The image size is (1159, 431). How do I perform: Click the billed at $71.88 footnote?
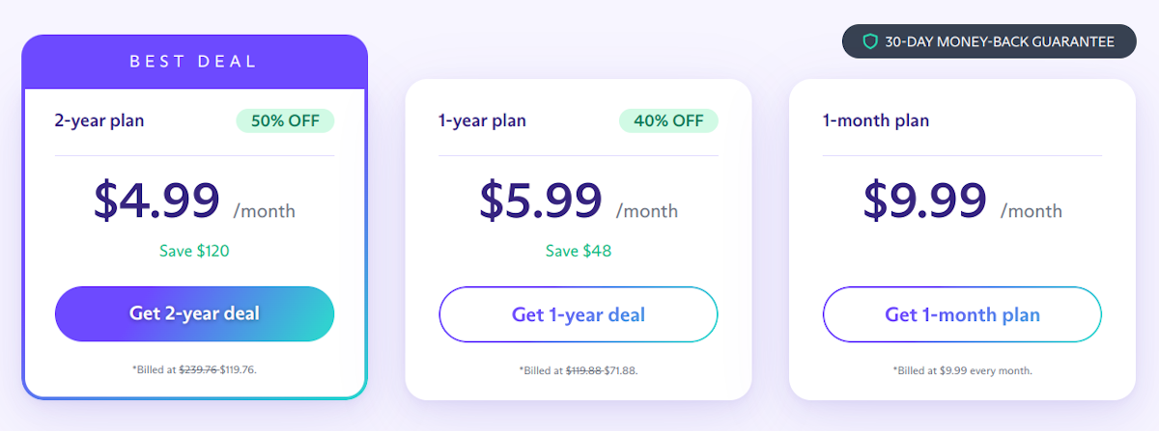pos(579,370)
